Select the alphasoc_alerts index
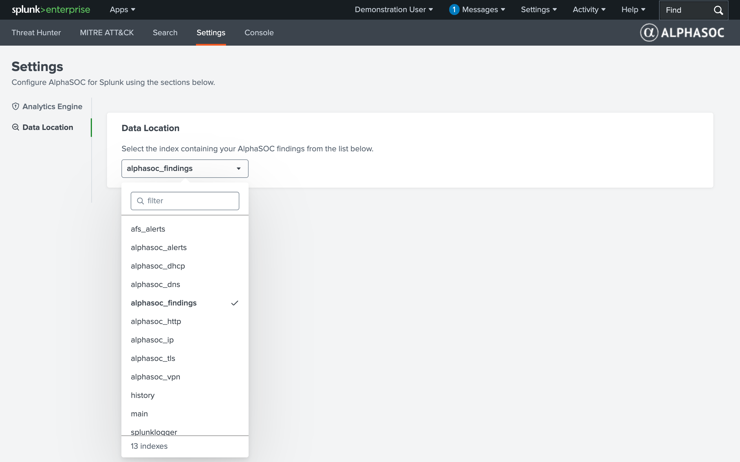Screen dimensions: 740x462 pyautogui.click(x=185, y=247)
